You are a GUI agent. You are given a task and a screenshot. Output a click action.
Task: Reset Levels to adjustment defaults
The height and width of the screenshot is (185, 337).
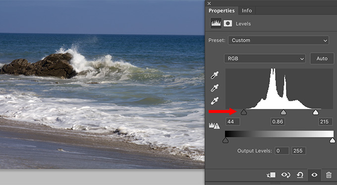click(300, 175)
